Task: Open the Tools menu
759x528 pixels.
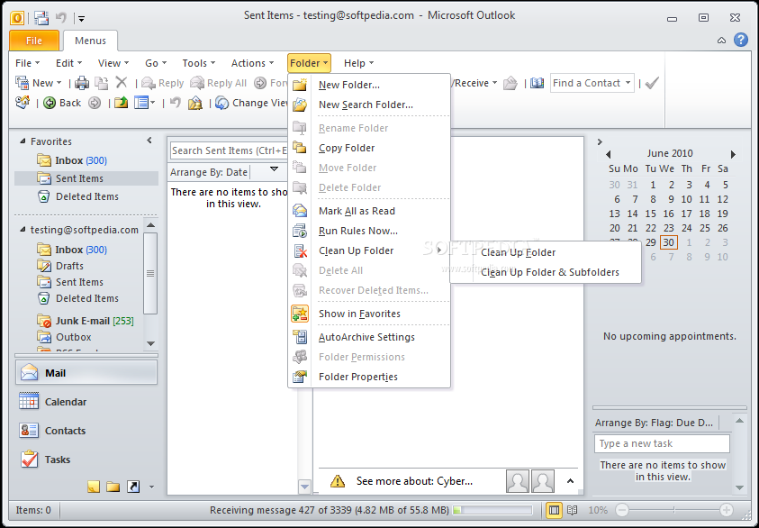Action: 198,63
